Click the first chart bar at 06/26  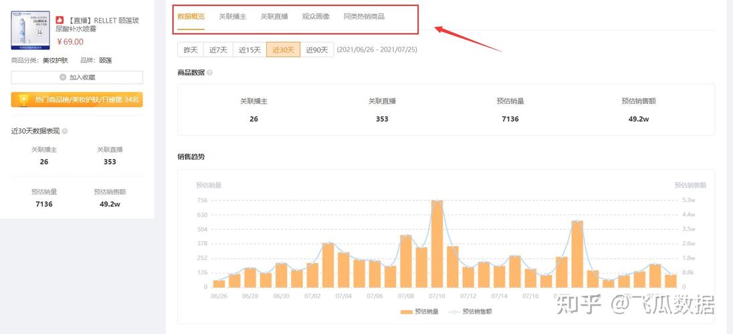point(219,283)
